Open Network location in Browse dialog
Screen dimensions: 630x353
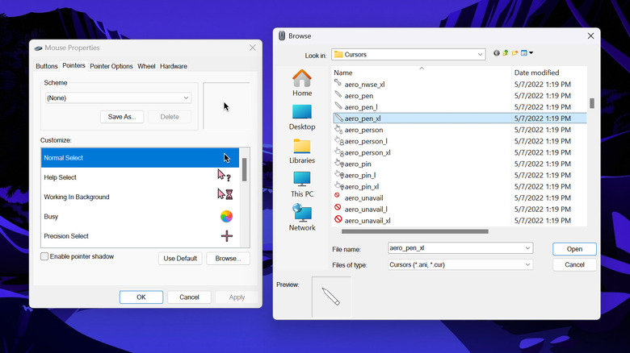[302, 217]
